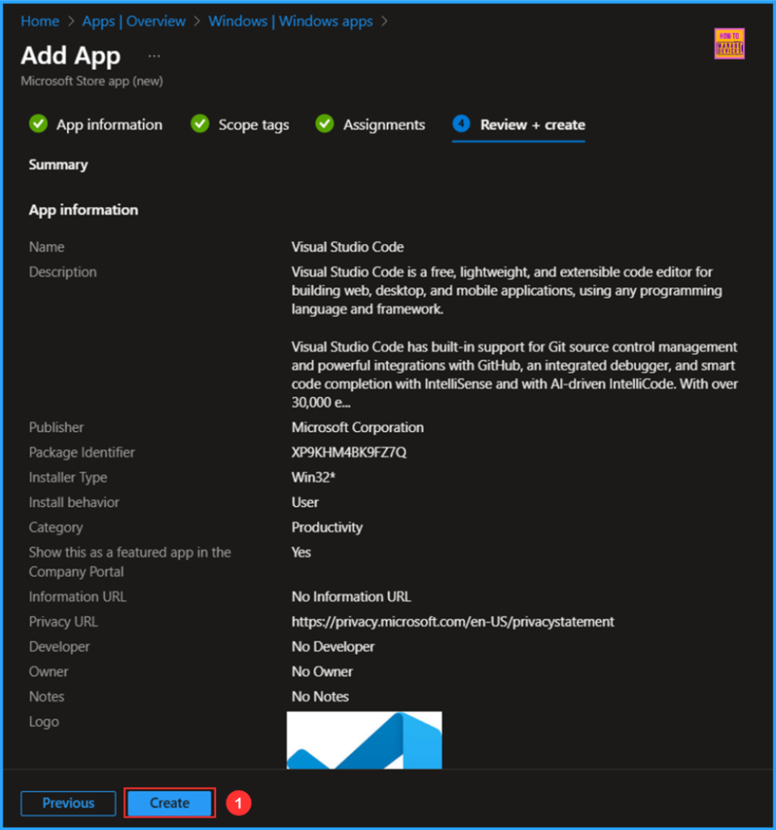Click the Summary heading
The width and height of the screenshot is (776, 830).
point(58,165)
